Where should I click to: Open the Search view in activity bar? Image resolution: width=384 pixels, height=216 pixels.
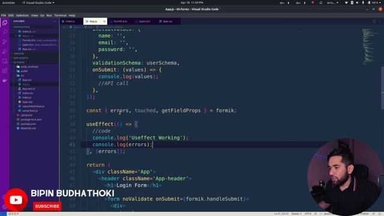pos(5,32)
